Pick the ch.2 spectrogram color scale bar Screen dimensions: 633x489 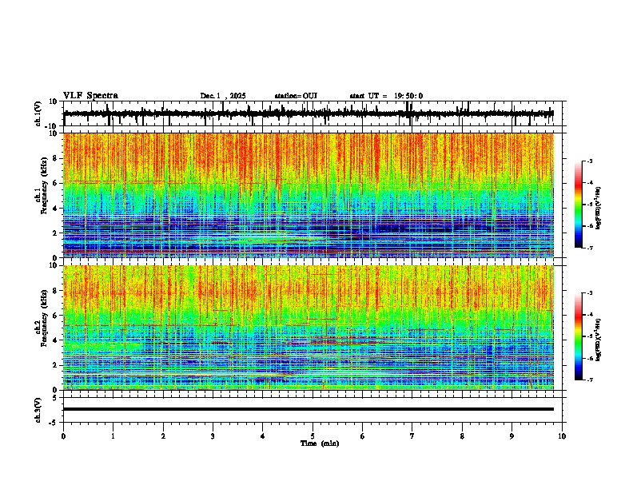(x=578, y=336)
